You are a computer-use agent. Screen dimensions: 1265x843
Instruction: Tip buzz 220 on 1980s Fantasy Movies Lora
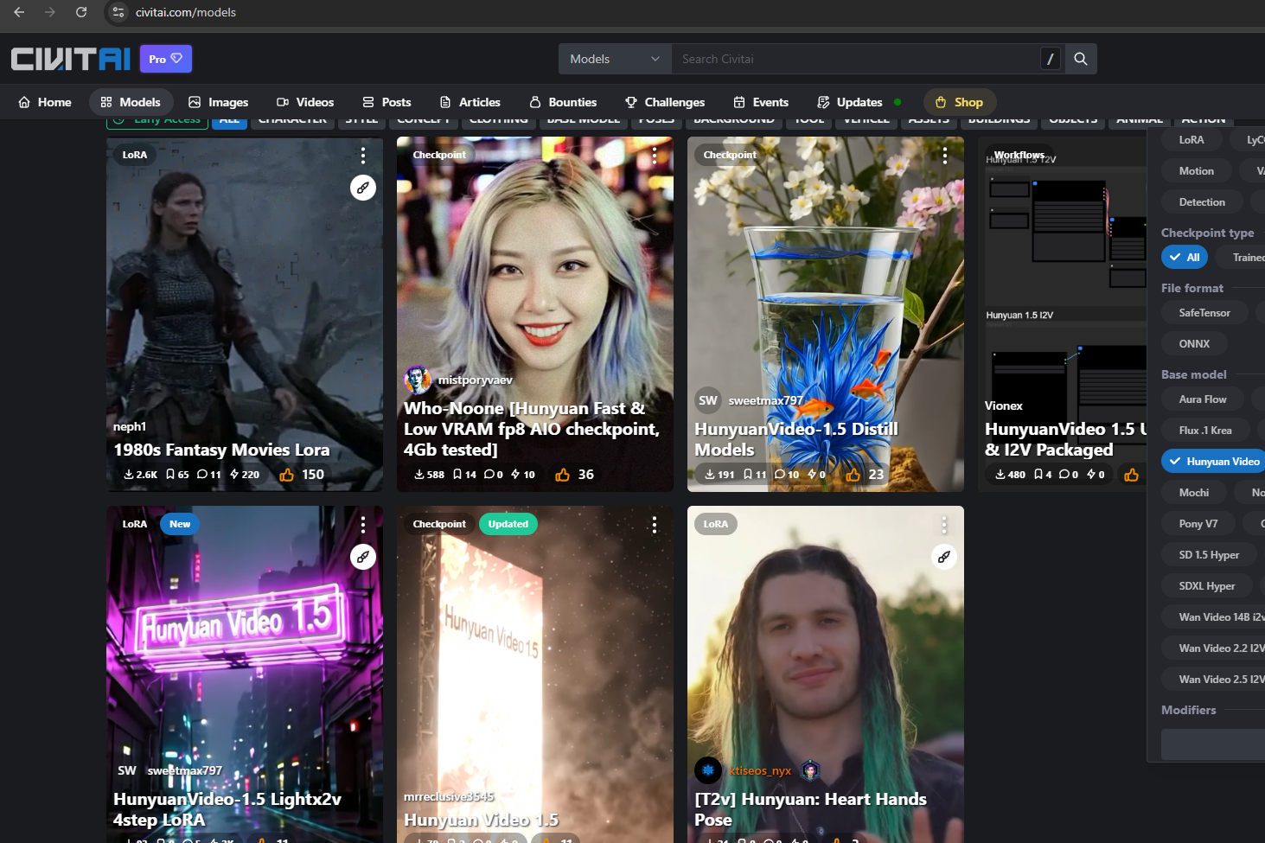[245, 475]
